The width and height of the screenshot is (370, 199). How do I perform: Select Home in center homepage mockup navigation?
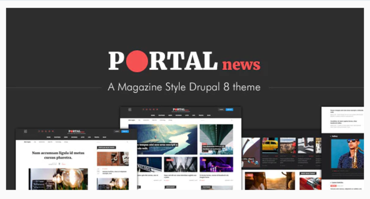click(153, 116)
